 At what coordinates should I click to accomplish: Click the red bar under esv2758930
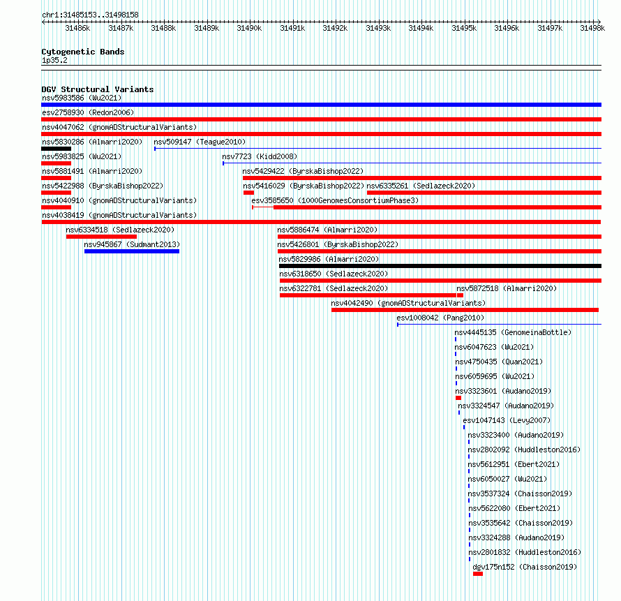point(321,119)
